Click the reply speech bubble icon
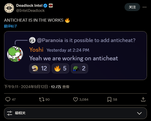 8,99
